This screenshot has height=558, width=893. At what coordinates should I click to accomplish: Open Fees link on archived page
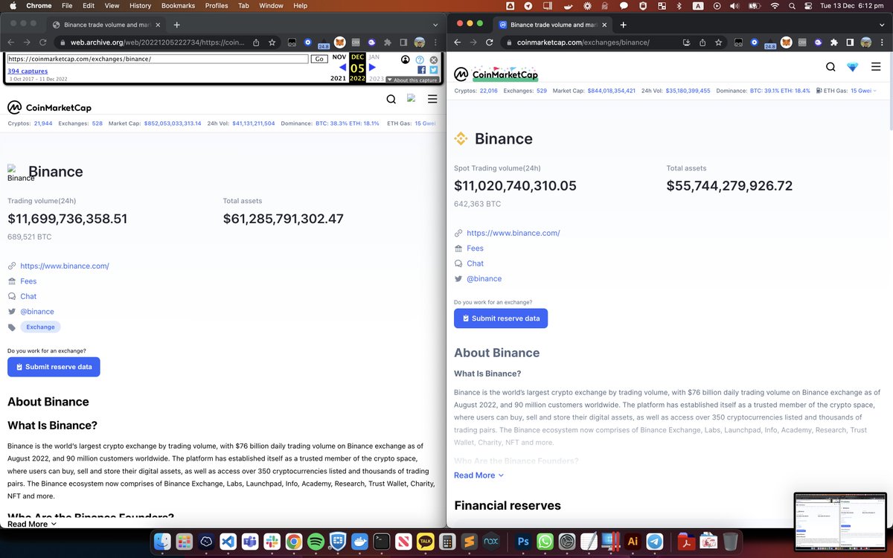(28, 281)
